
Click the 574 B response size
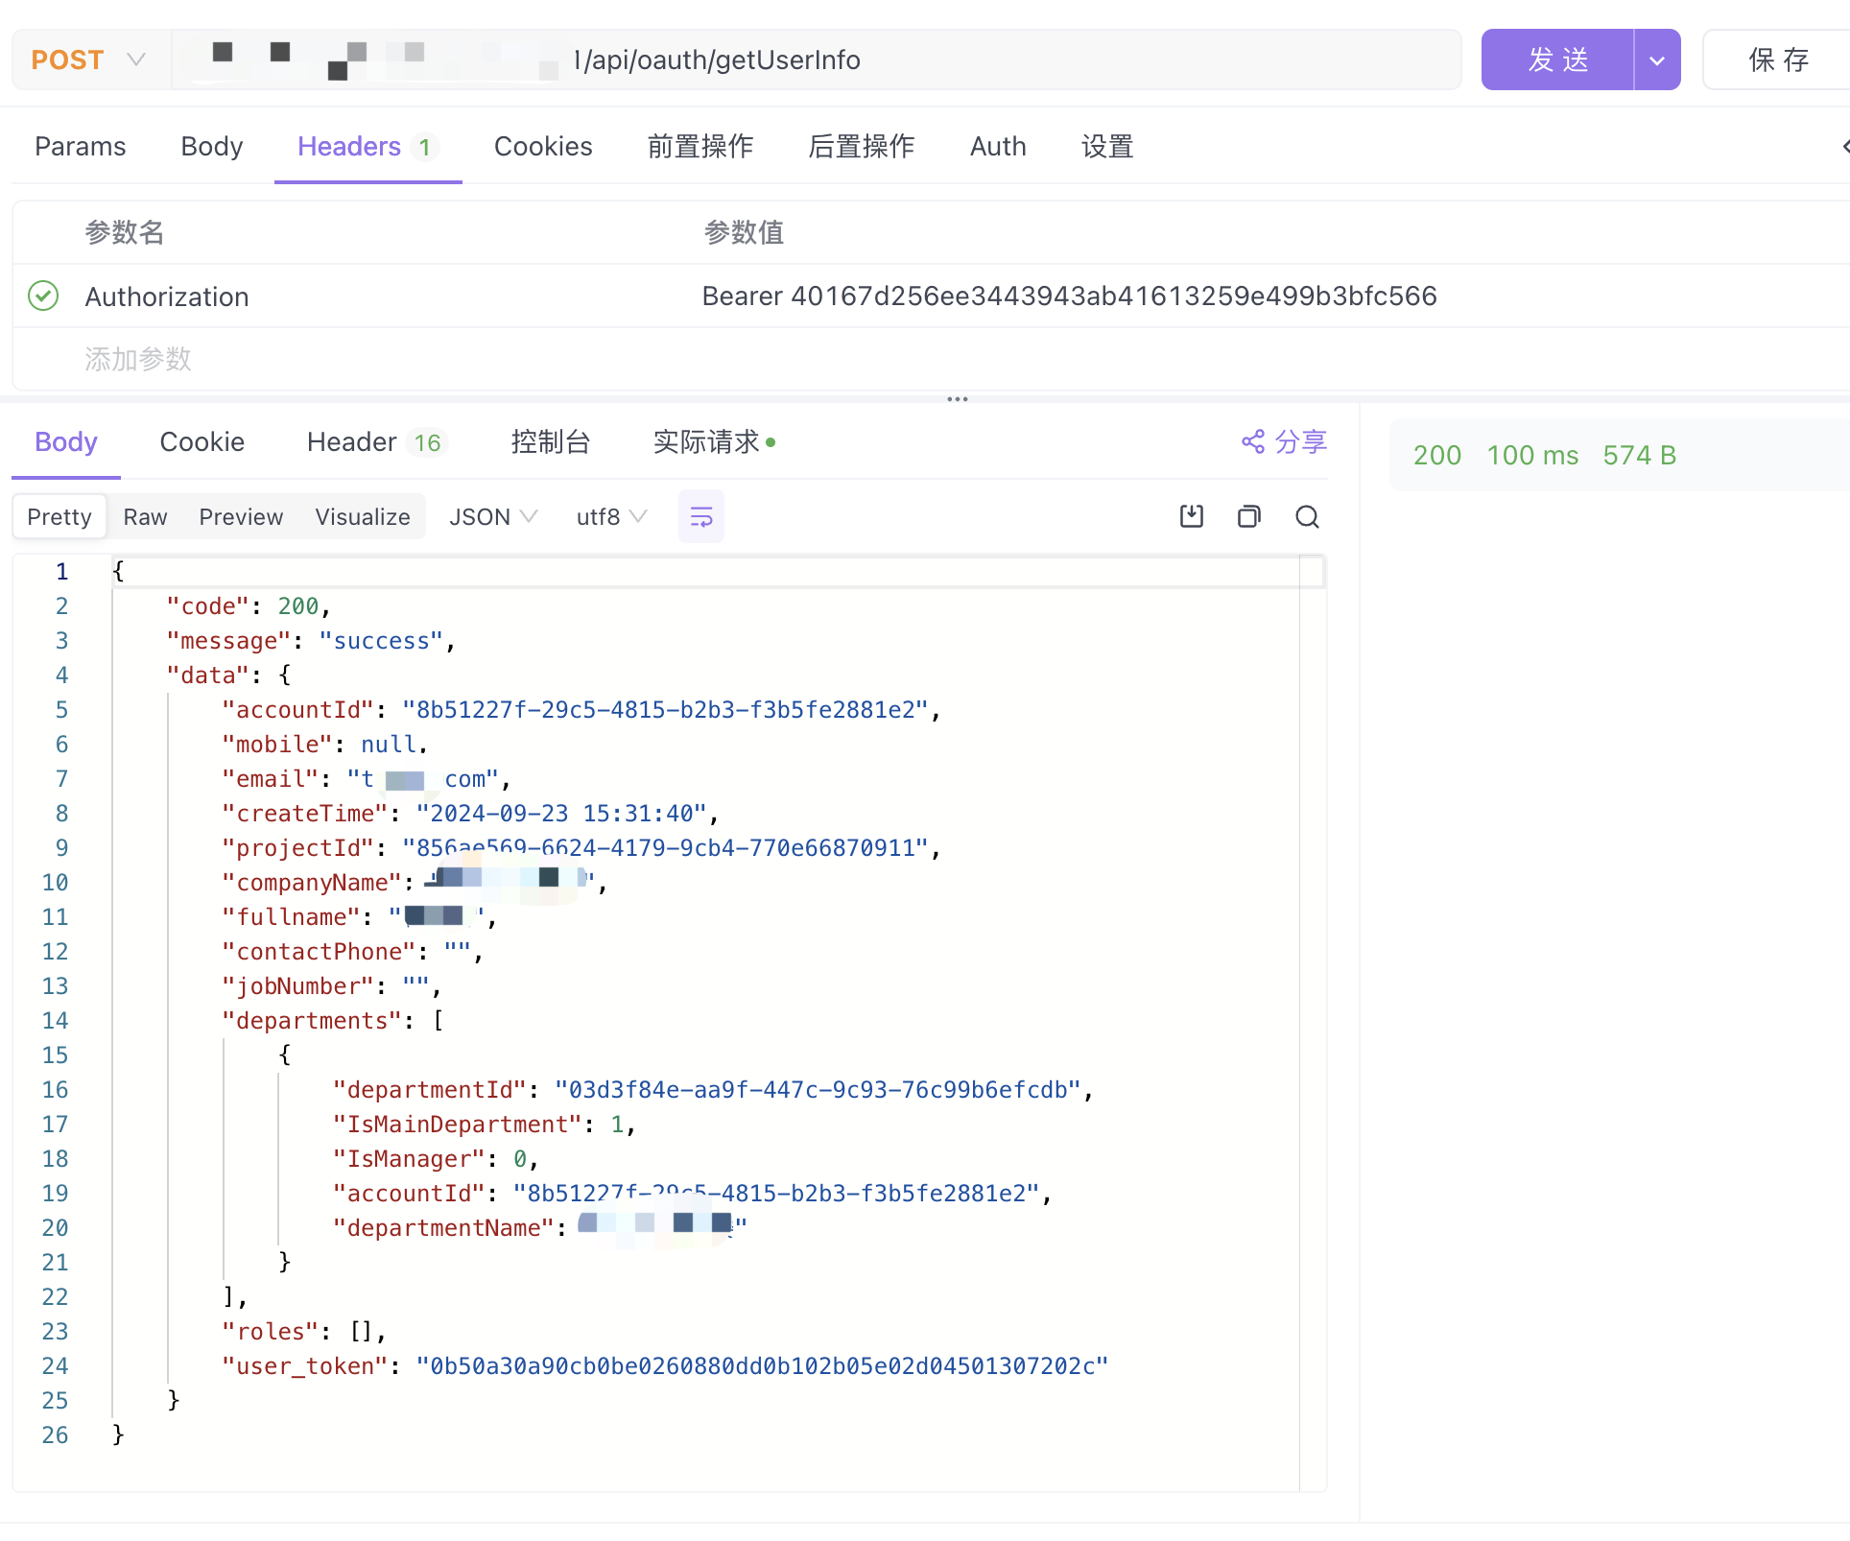(x=1640, y=455)
